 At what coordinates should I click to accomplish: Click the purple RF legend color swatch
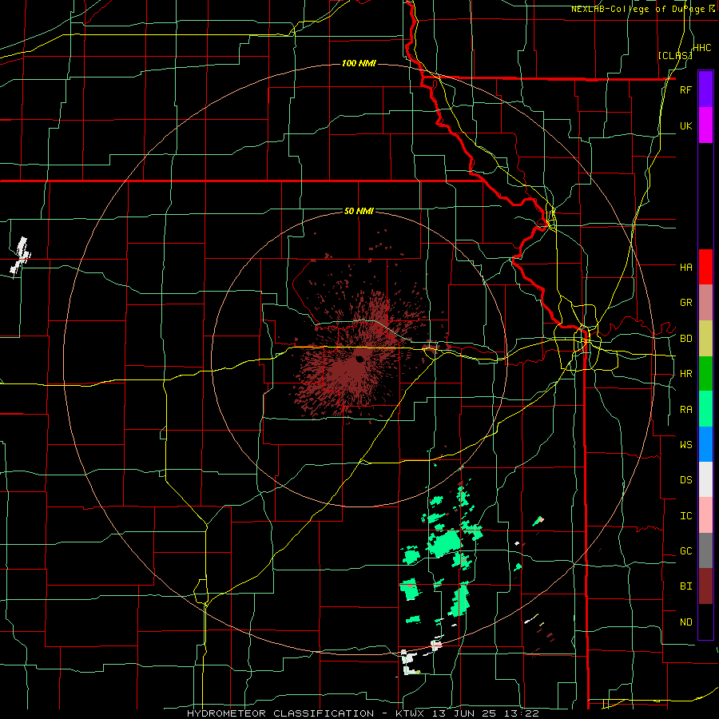[705, 89]
